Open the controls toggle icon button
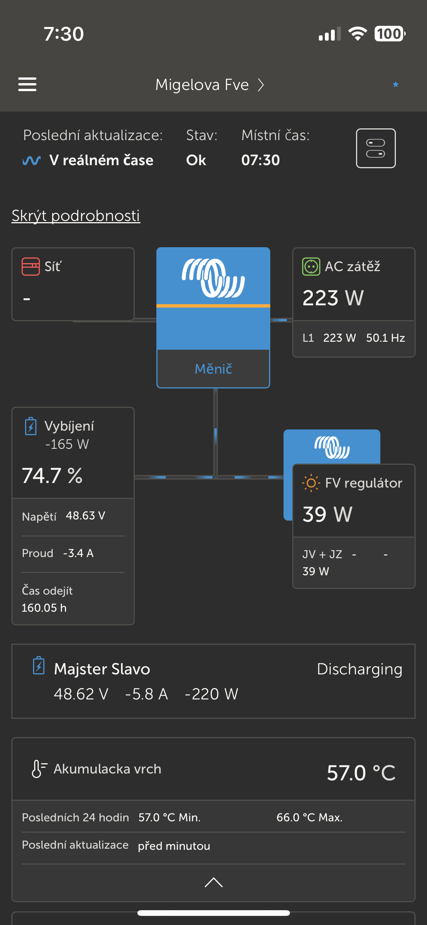The image size is (427, 925). 375,148
